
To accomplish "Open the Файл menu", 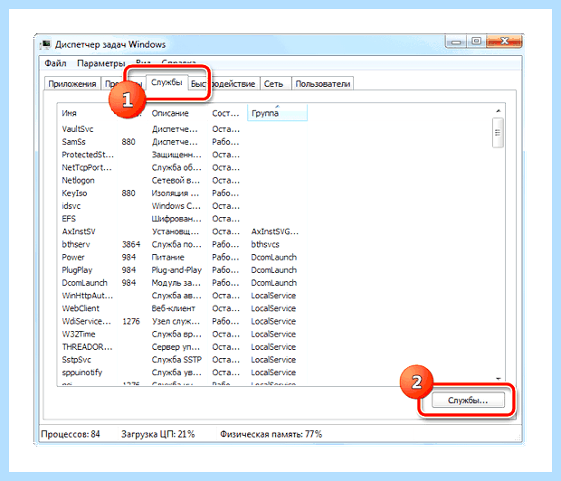I will coord(55,63).
